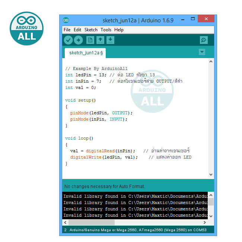
Task: Open the Edit menu
Action: click(77, 30)
